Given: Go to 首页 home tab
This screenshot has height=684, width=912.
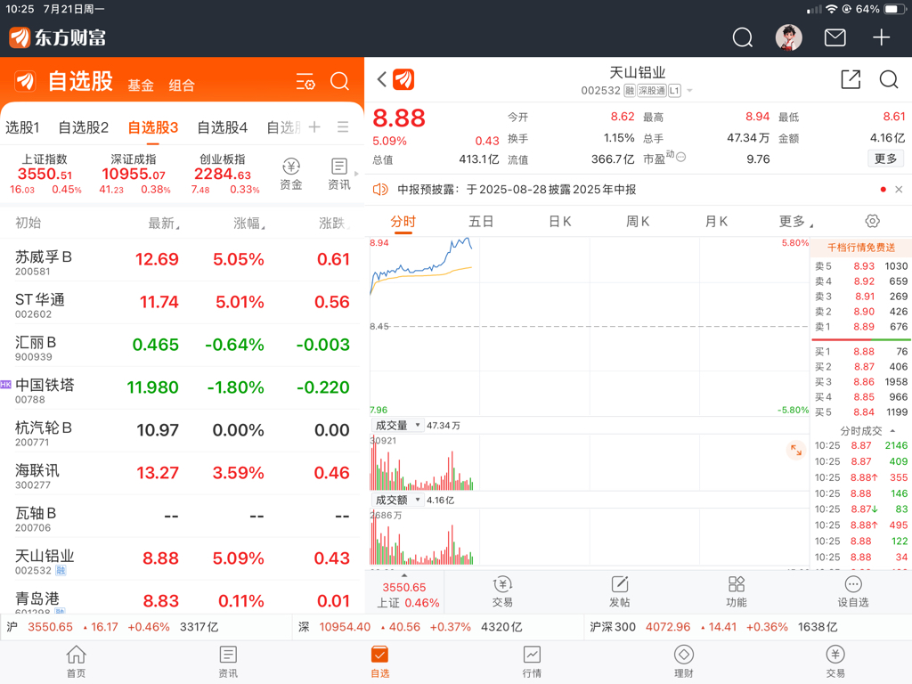Looking at the screenshot, I should (77, 662).
